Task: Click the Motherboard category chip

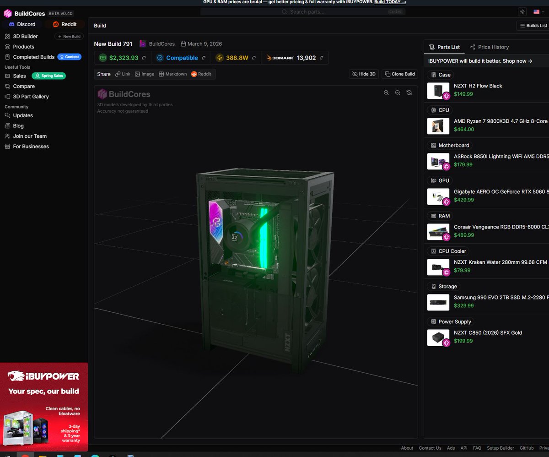Action: pyautogui.click(x=450, y=145)
